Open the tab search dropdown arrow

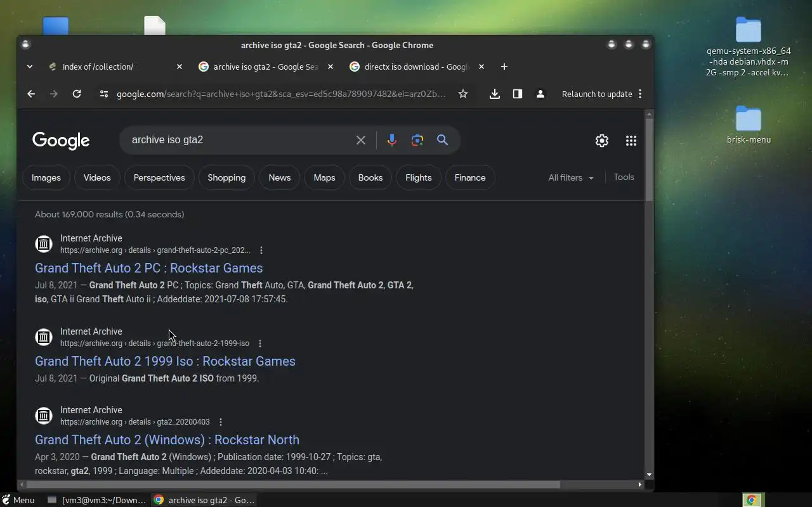click(30, 67)
